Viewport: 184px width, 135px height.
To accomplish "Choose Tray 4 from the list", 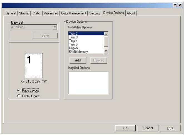I will pos(86,41).
